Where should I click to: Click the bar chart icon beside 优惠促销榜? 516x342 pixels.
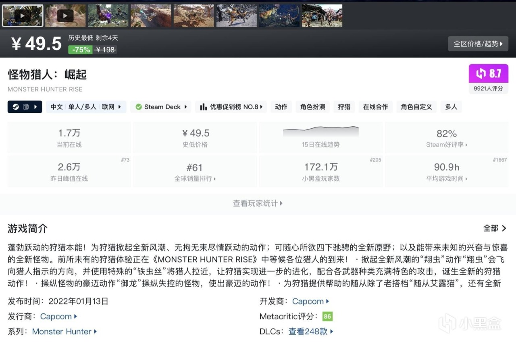204,107
